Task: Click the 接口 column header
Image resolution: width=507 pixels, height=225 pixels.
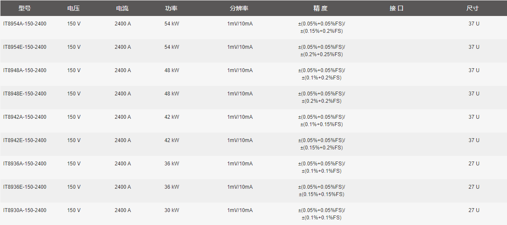Action: (x=396, y=8)
